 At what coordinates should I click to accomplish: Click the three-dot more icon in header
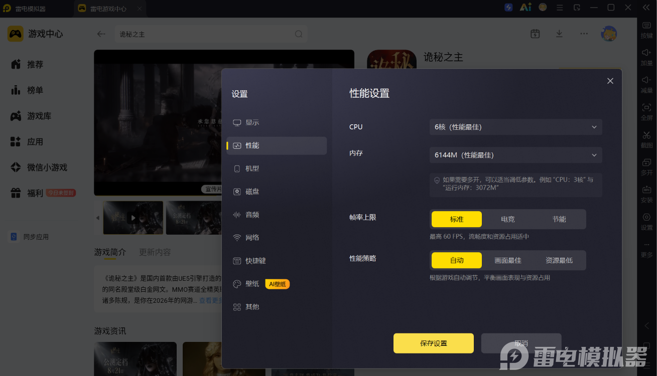(584, 34)
